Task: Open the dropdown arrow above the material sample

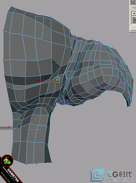Action: tap(134, 14)
